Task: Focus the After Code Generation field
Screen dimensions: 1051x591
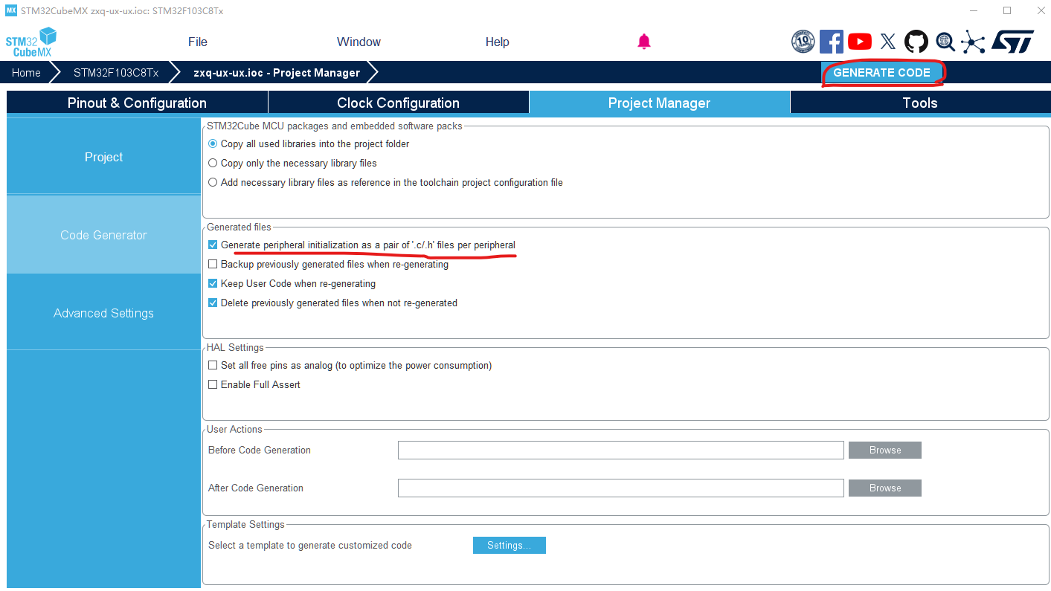Action: click(x=621, y=488)
